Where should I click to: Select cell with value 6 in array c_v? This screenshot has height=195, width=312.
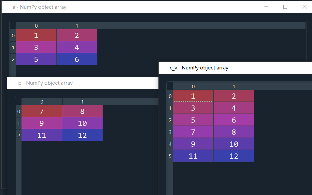pos(234,120)
